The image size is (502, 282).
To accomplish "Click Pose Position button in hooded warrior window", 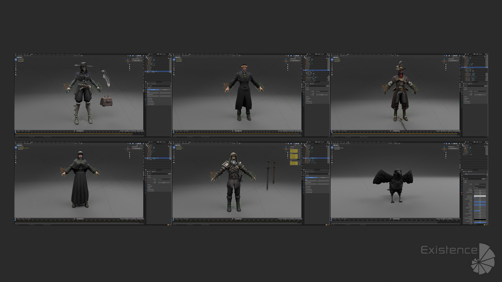I will (311, 177).
